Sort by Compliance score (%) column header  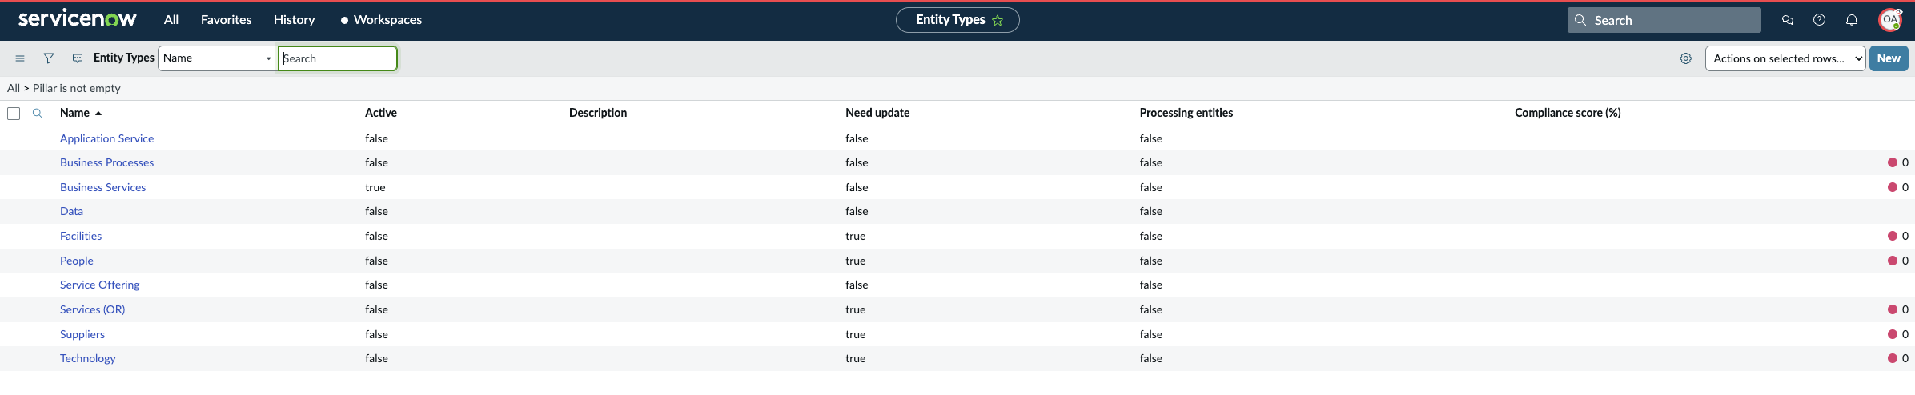coord(1568,113)
